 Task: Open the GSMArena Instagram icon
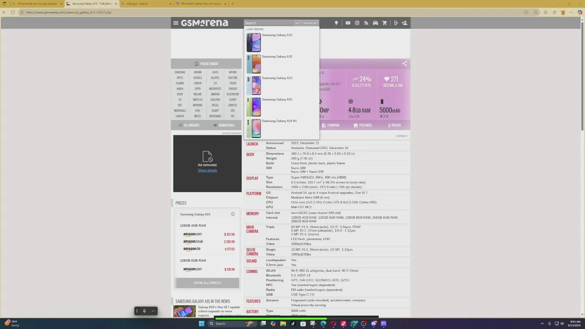pyautogui.click(x=357, y=23)
